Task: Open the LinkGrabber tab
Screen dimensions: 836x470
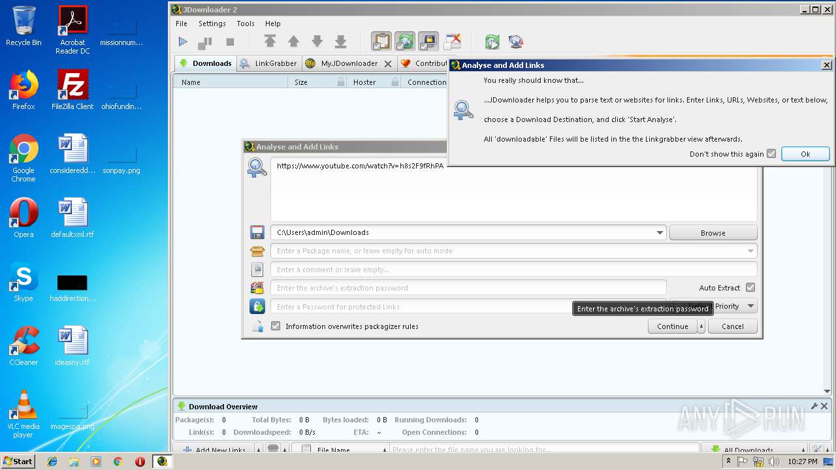Action: click(268, 63)
